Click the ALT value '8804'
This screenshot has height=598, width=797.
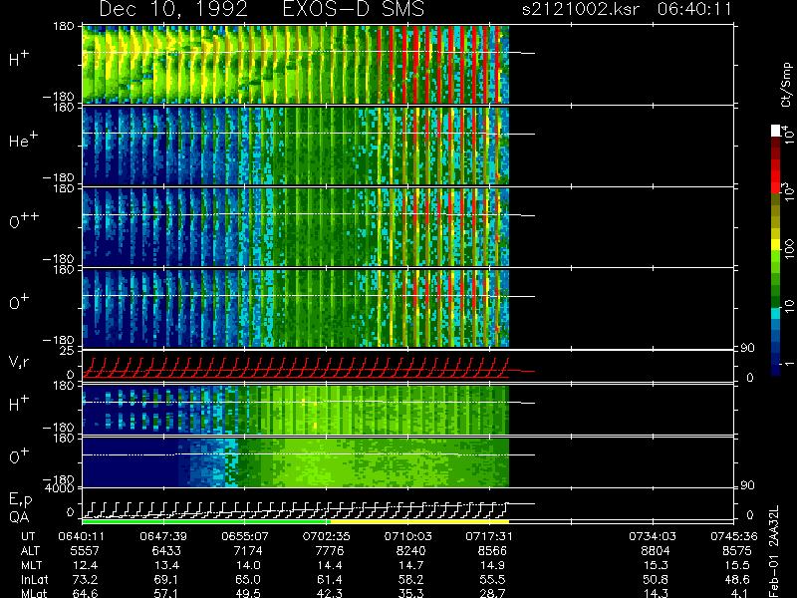(x=656, y=551)
